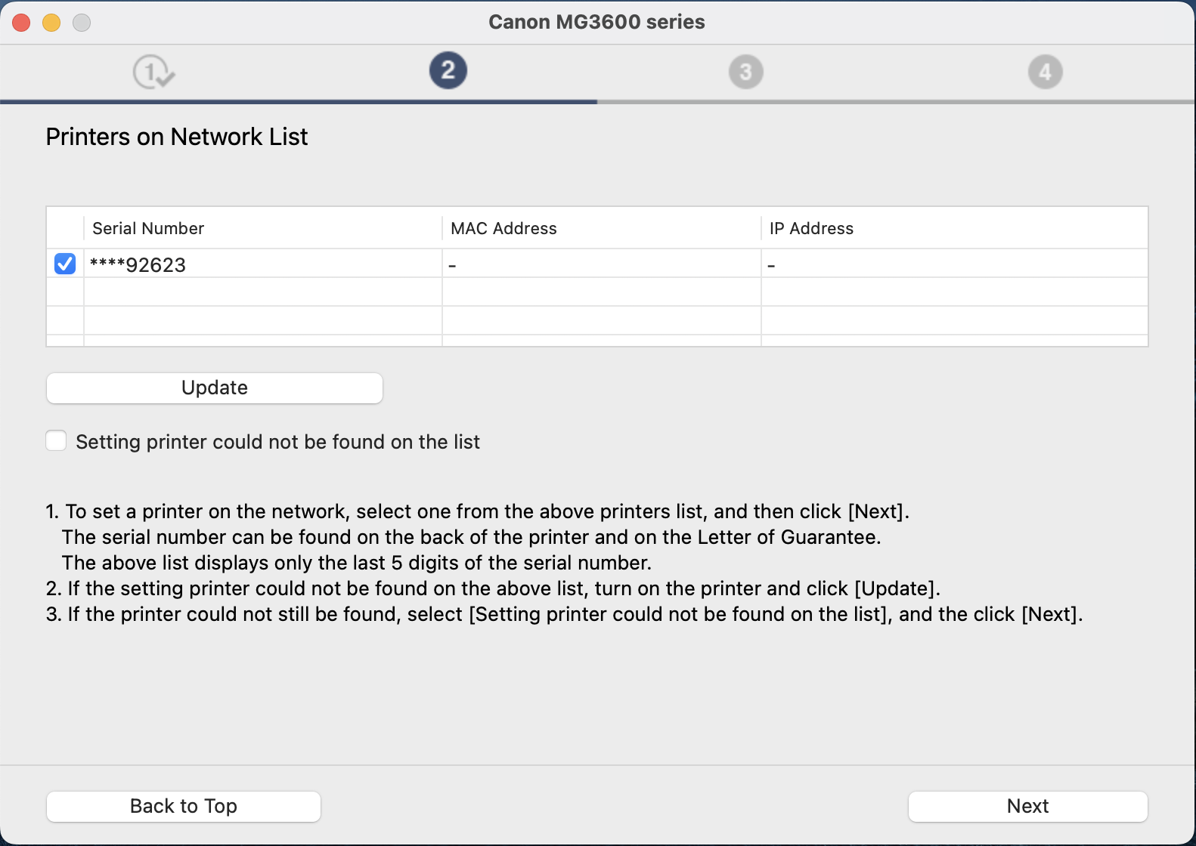The width and height of the screenshot is (1196, 846).
Task: Click the MAC Address column header
Action: pyautogui.click(x=601, y=228)
